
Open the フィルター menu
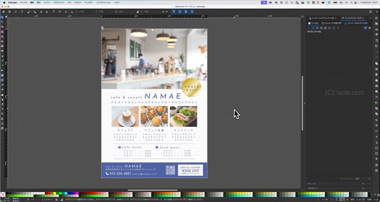pyautogui.click(x=89, y=2)
